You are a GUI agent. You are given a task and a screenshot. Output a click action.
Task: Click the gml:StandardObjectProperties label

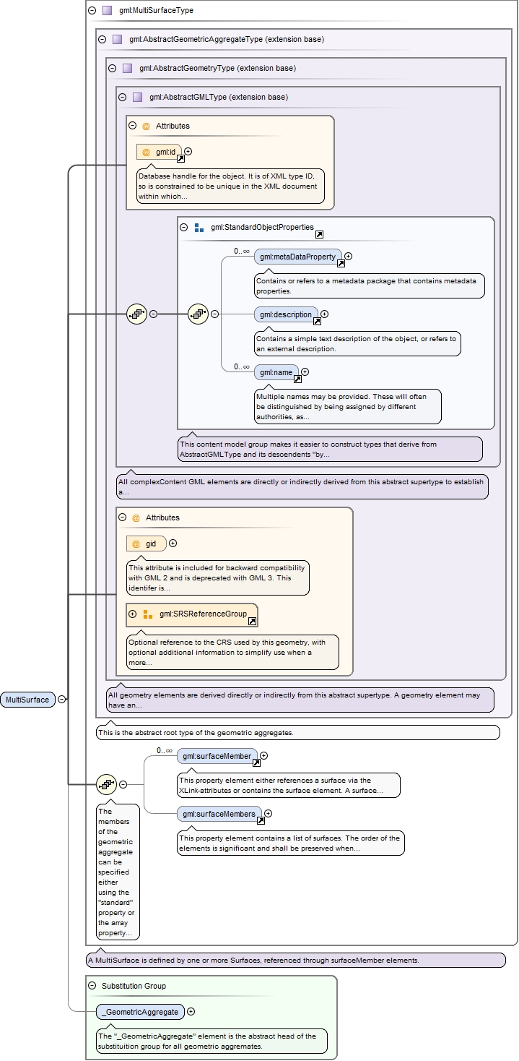(x=262, y=228)
